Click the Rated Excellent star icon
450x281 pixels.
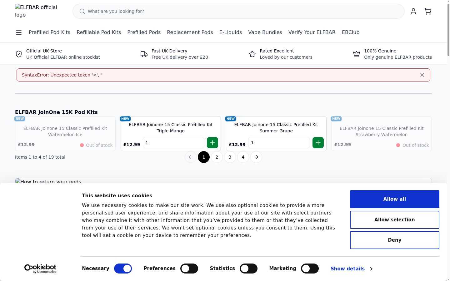tap(252, 54)
